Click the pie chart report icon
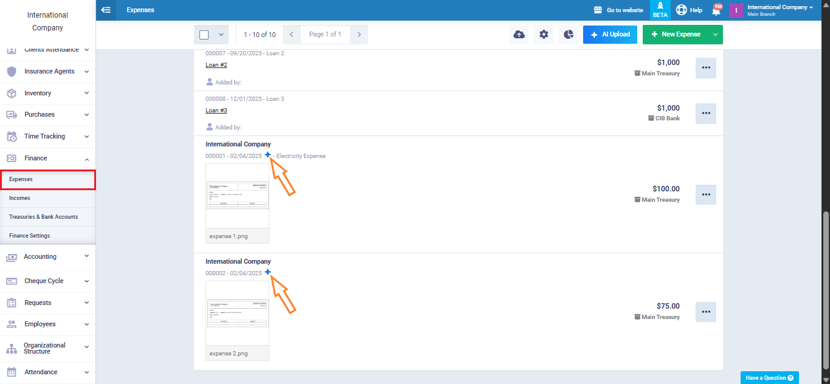Image resolution: width=830 pixels, height=384 pixels. (568, 35)
